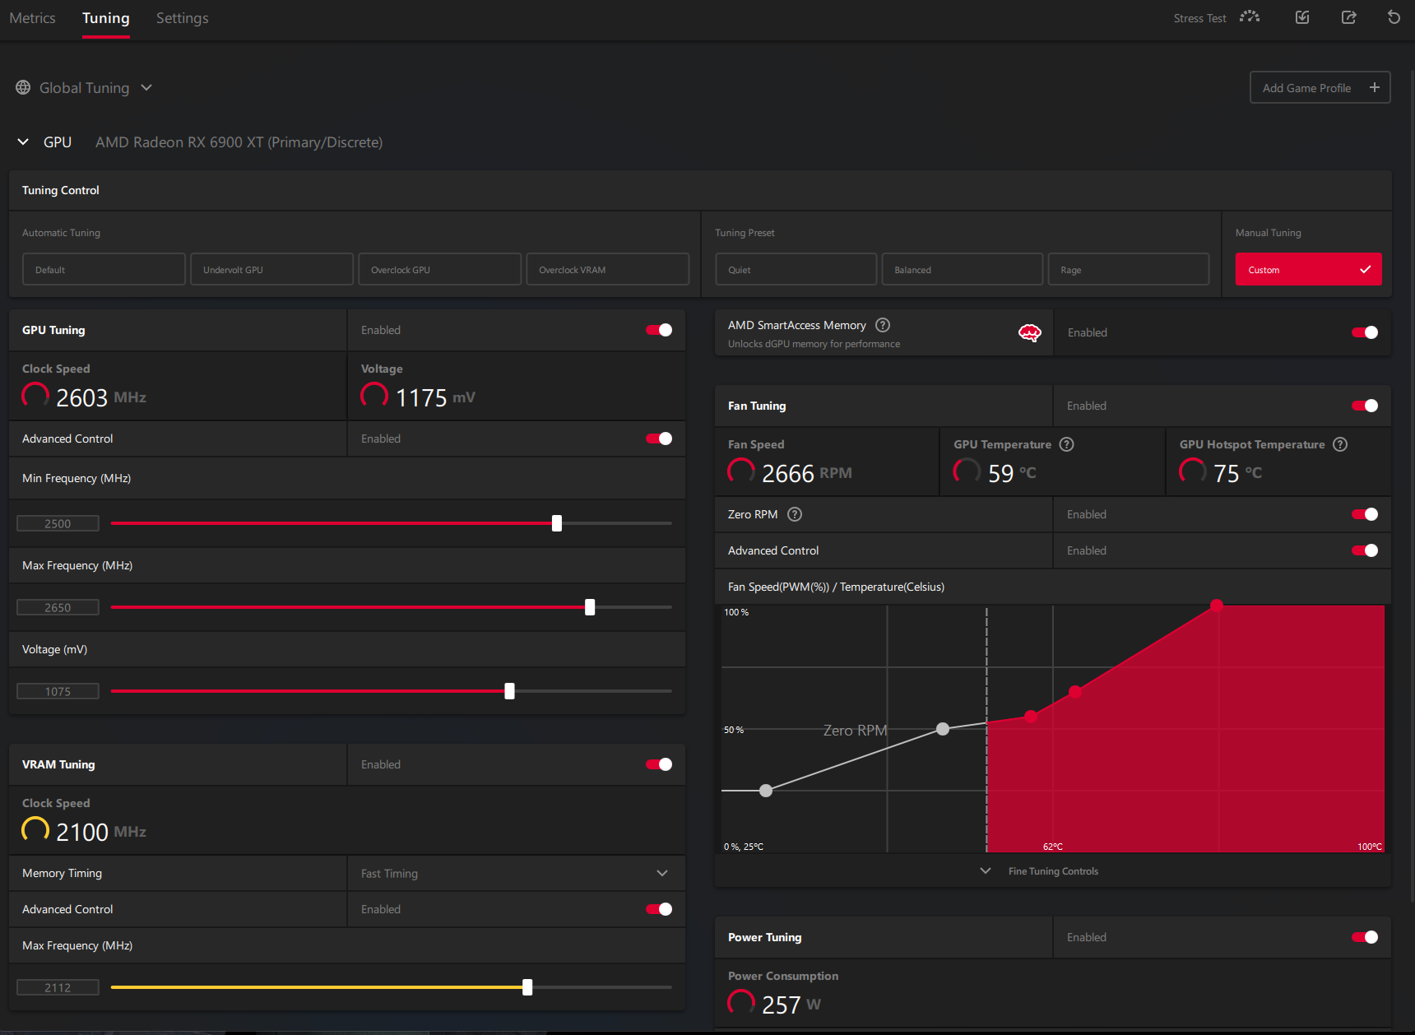Click the GPU Clock Speed gauge icon
Viewport: 1415px width, 1035px height.
click(35, 397)
